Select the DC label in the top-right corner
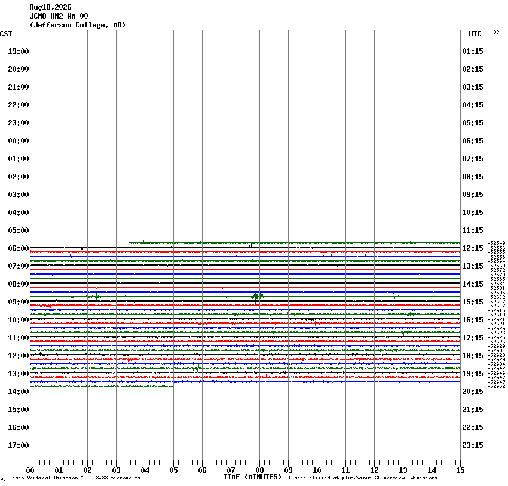Viewport: 508px width, 486px height. click(496, 32)
